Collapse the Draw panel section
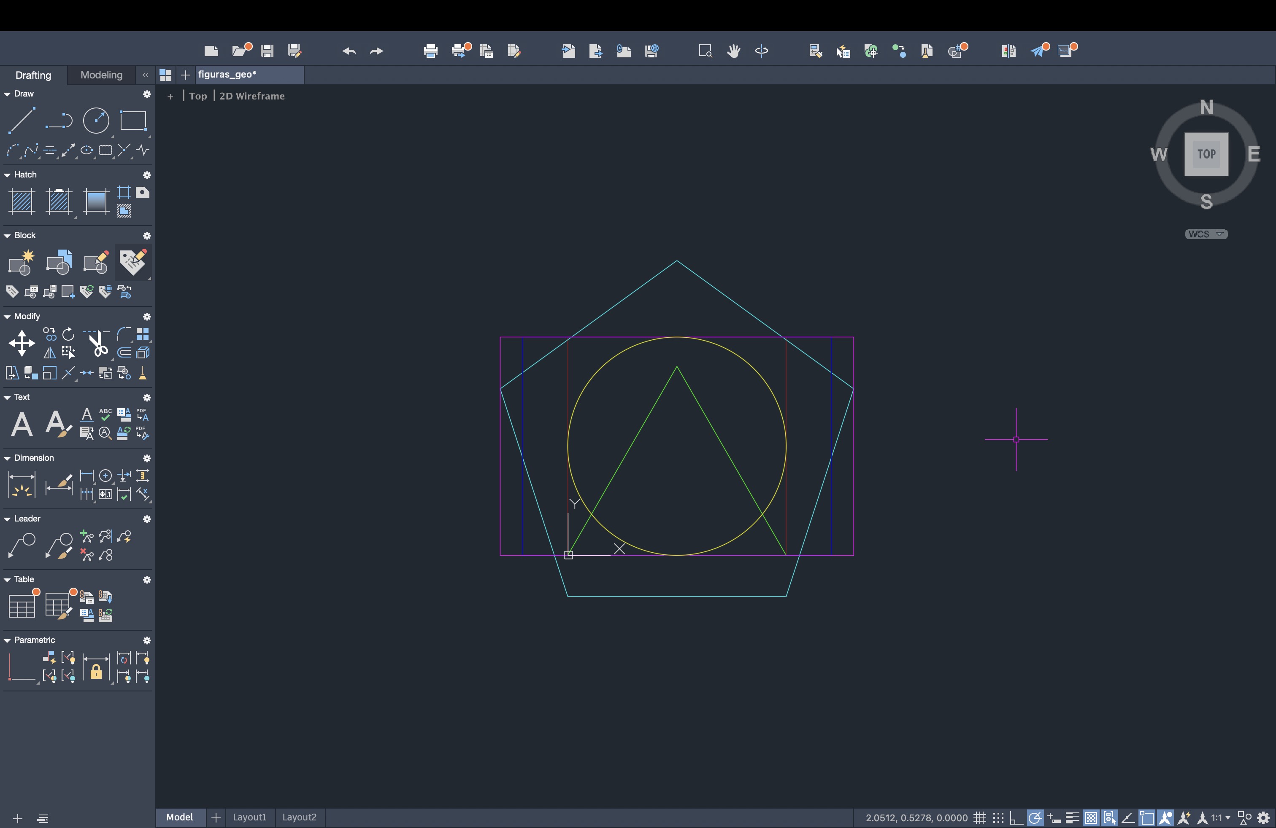The height and width of the screenshot is (828, 1276). pos(8,94)
